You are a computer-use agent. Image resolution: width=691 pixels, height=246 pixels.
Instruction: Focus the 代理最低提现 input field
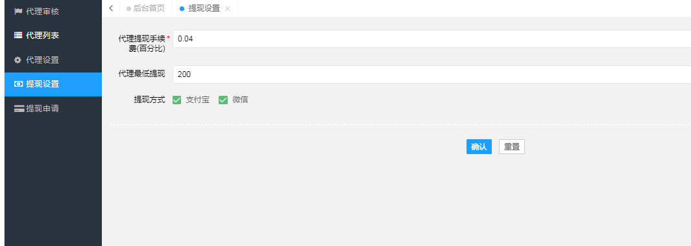tap(432, 74)
